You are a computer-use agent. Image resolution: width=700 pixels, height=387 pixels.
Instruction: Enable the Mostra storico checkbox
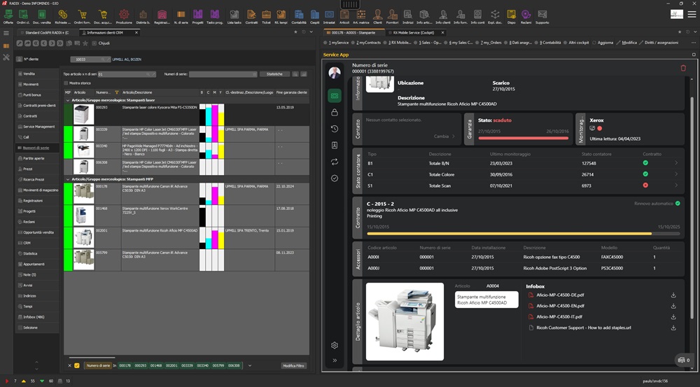[66, 83]
